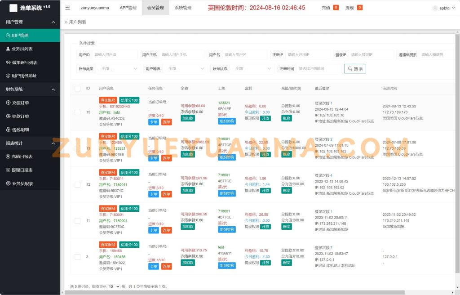This screenshot has height=295, width=460.
Task: Toggle 提现权限 开放 switch for user 159456
Action: pyautogui.click(x=265, y=263)
